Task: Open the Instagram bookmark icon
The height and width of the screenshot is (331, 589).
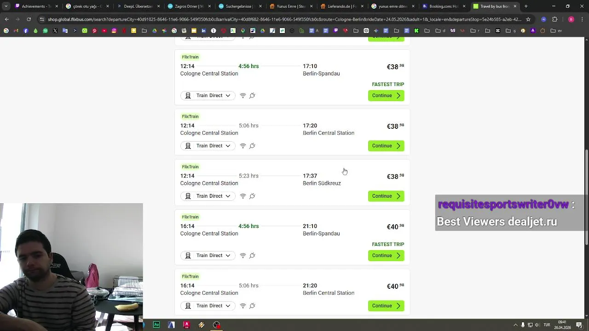Action: pos(114,31)
